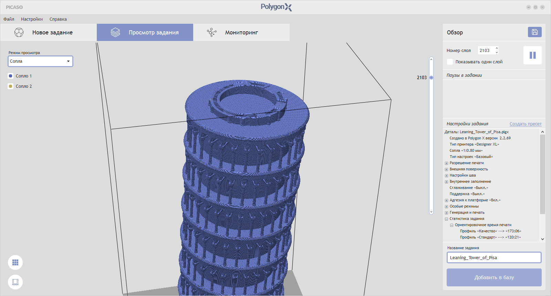
Task: Click the PICASO logo
Action: coord(14,7)
